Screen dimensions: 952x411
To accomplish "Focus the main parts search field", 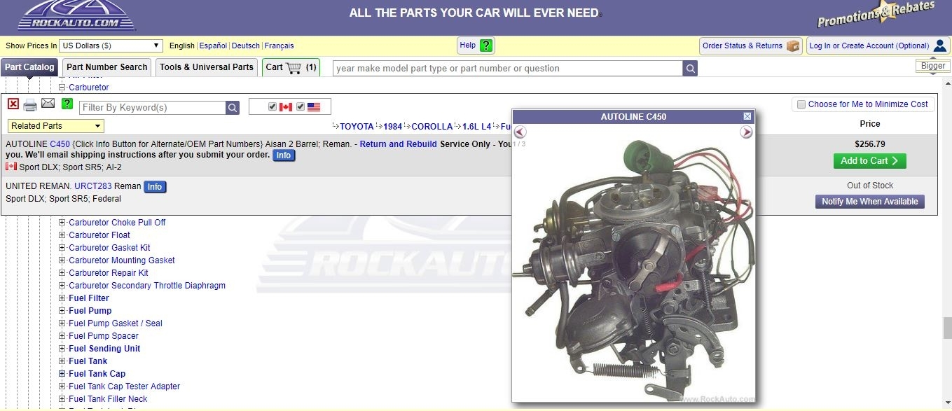I will point(508,68).
